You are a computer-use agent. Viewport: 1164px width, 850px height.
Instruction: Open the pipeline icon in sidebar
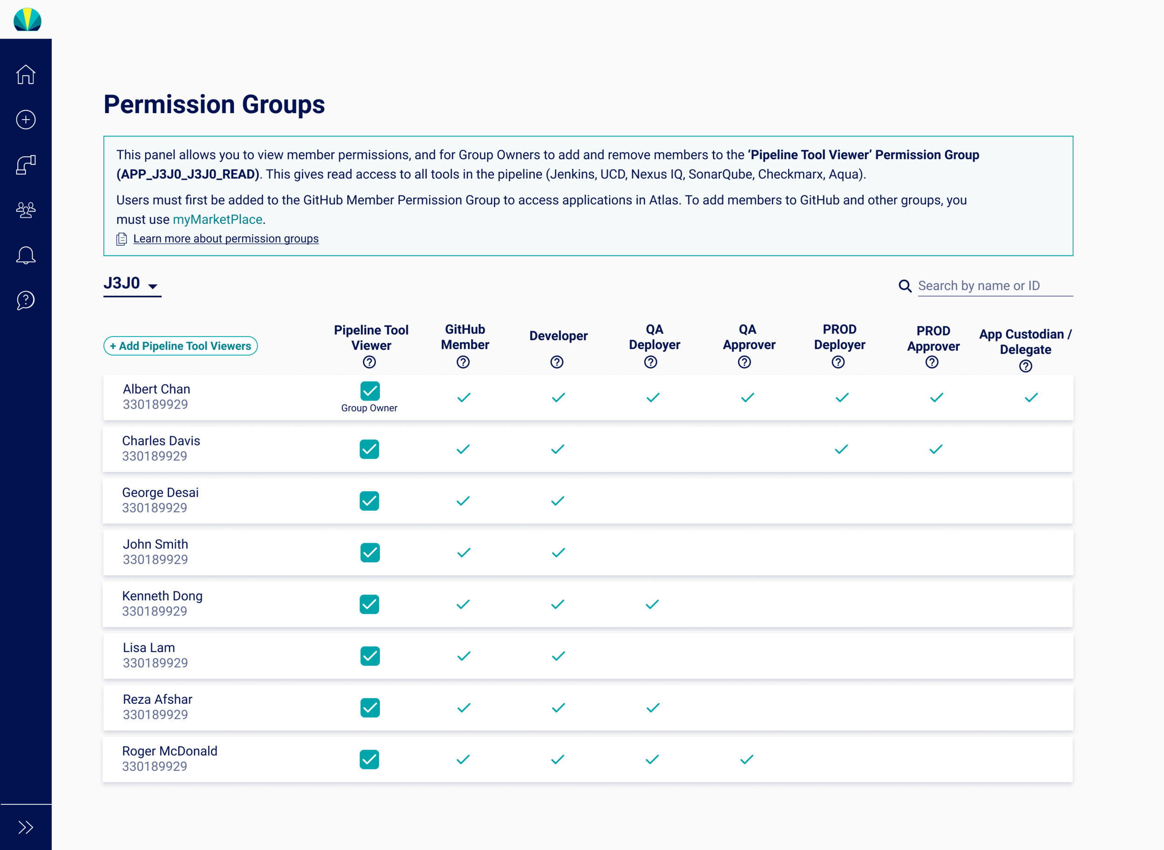pos(26,165)
